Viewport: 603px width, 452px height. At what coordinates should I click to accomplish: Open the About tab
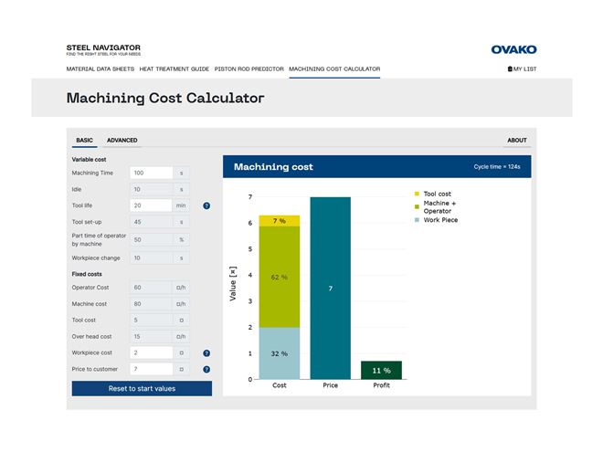pyautogui.click(x=516, y=141)
